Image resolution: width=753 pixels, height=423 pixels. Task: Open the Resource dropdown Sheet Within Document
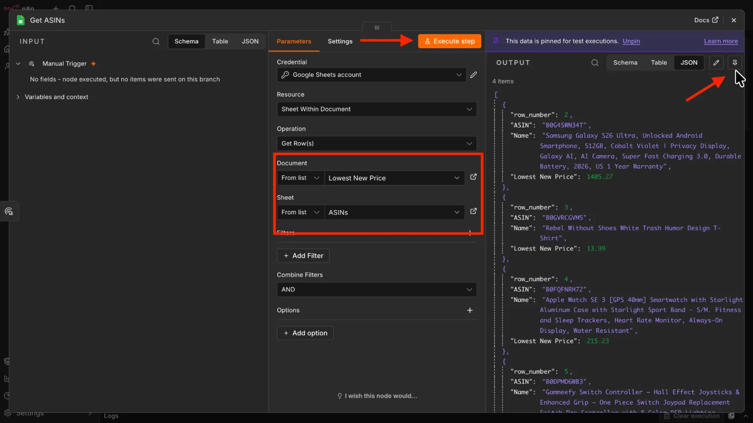tap(376, 109)
